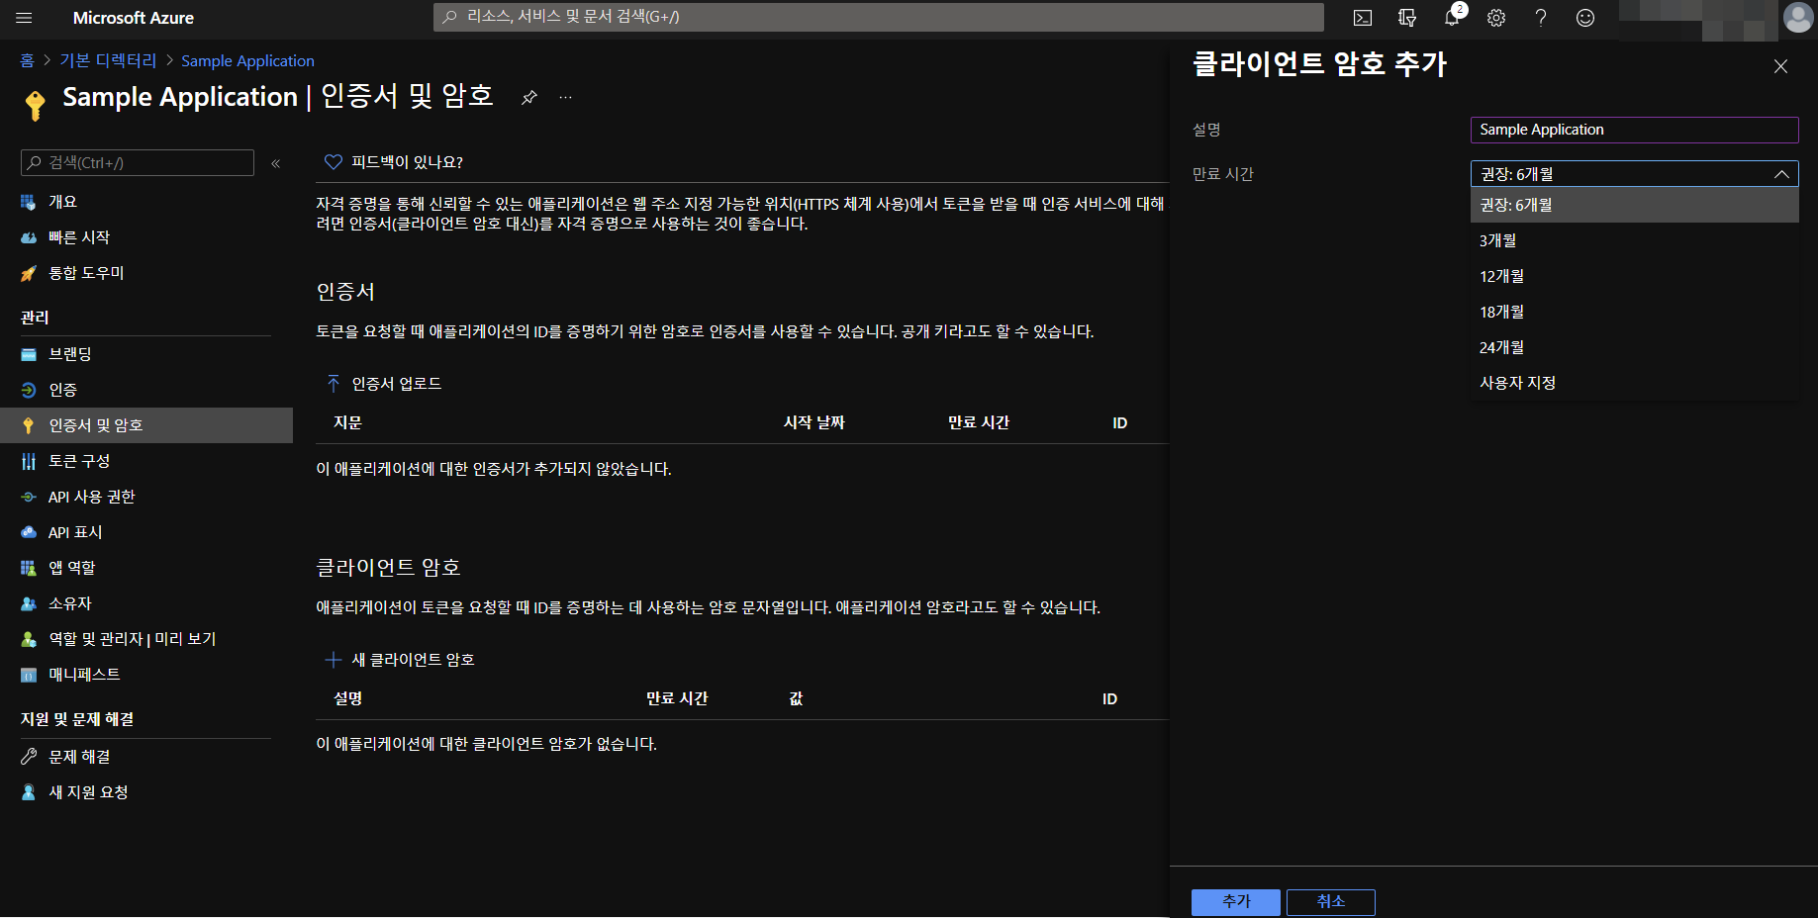Screen dimensions: 1818x918
Task: Choose 사용자 지정 expiration option
Action: point(1517,383)
